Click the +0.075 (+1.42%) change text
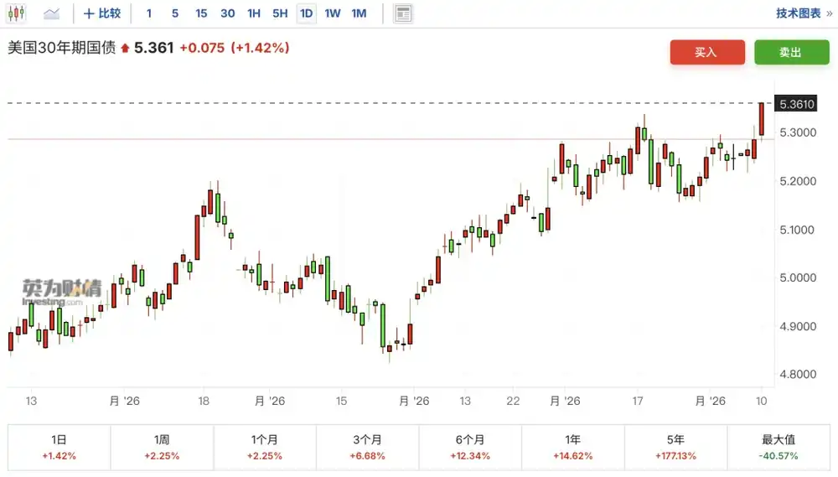This screenshot has width=838, height=477. click(234, 48)
